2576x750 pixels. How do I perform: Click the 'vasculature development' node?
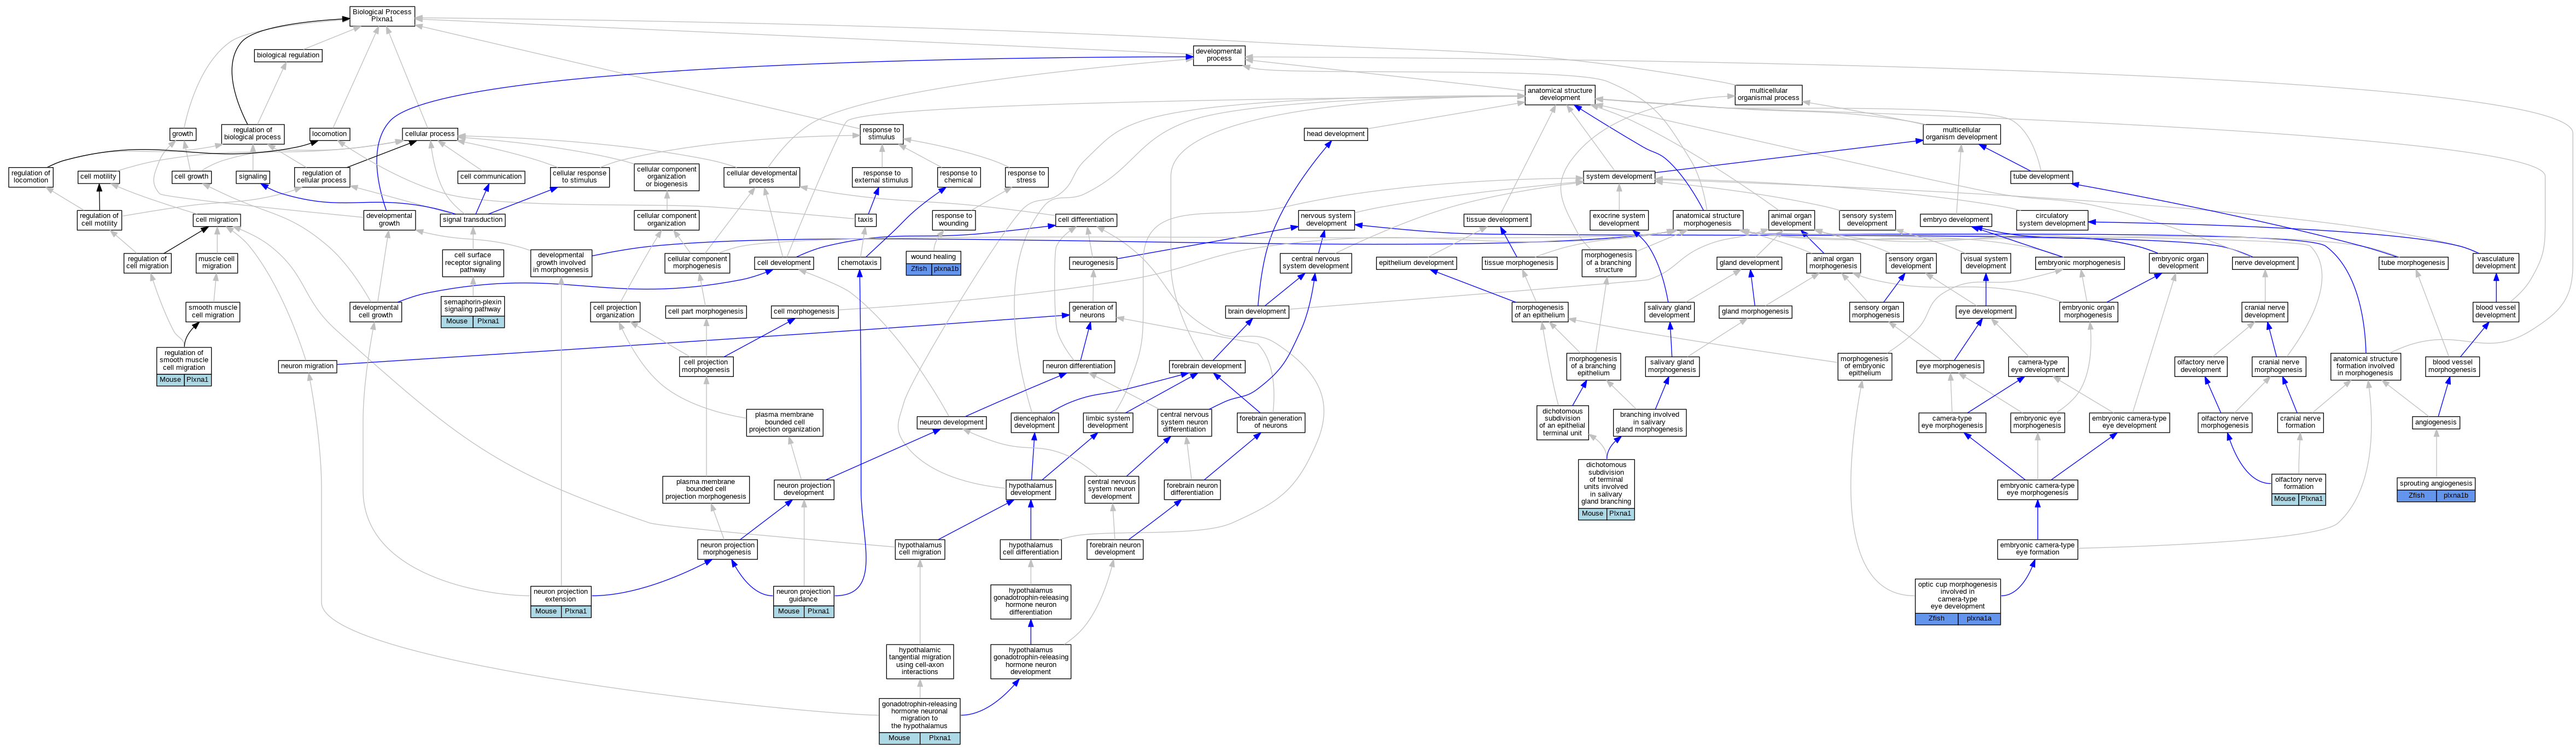[2495, 263]
